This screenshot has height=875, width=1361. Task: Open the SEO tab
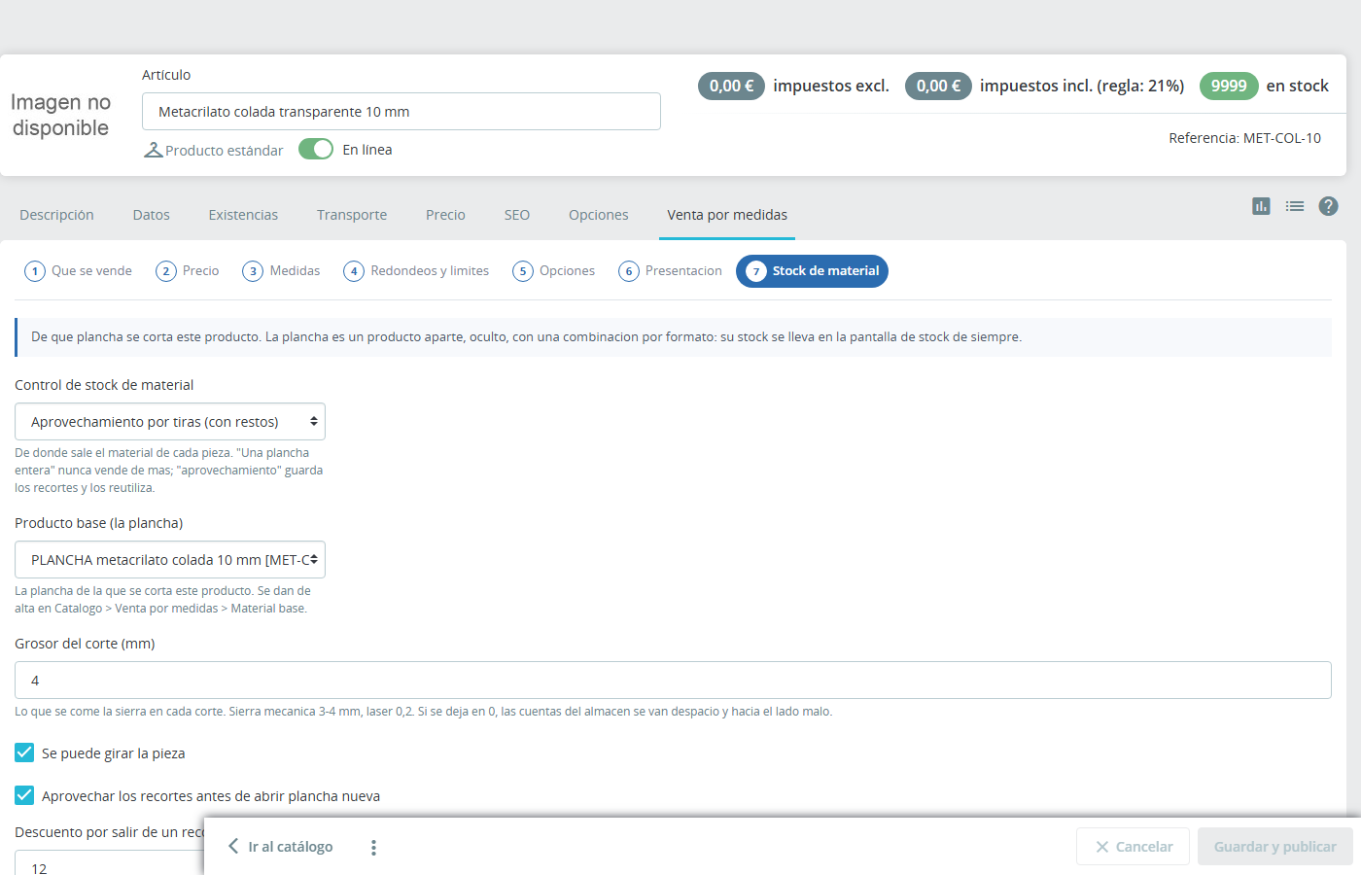517,215
